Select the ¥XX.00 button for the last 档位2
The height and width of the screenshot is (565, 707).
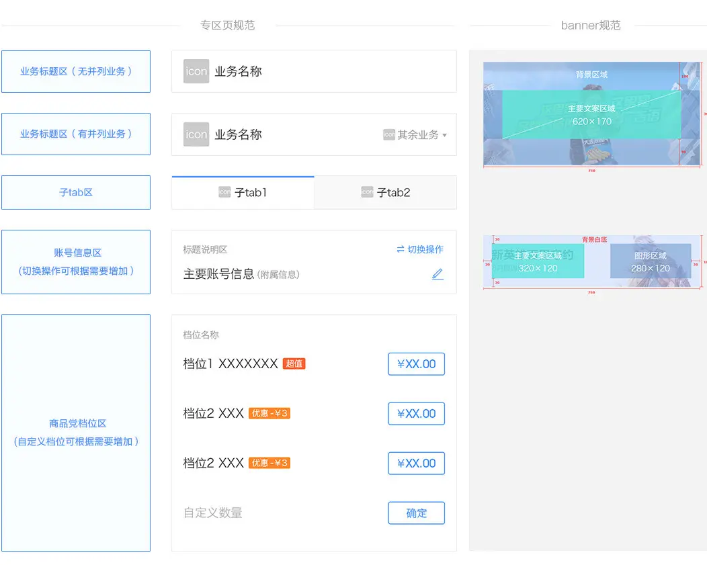(416, 463)
